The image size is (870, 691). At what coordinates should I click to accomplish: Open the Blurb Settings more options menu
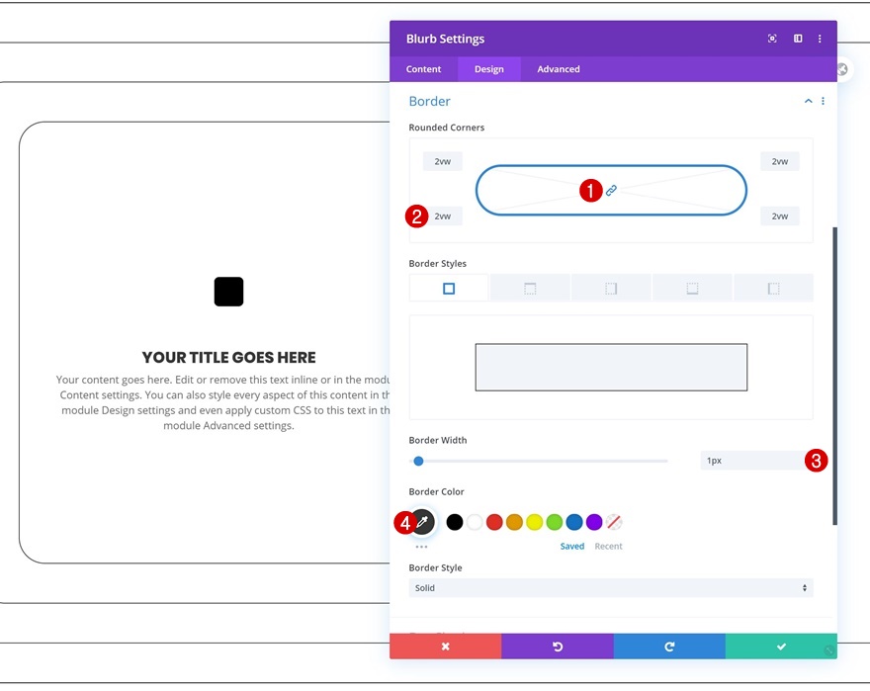point(820,39)
